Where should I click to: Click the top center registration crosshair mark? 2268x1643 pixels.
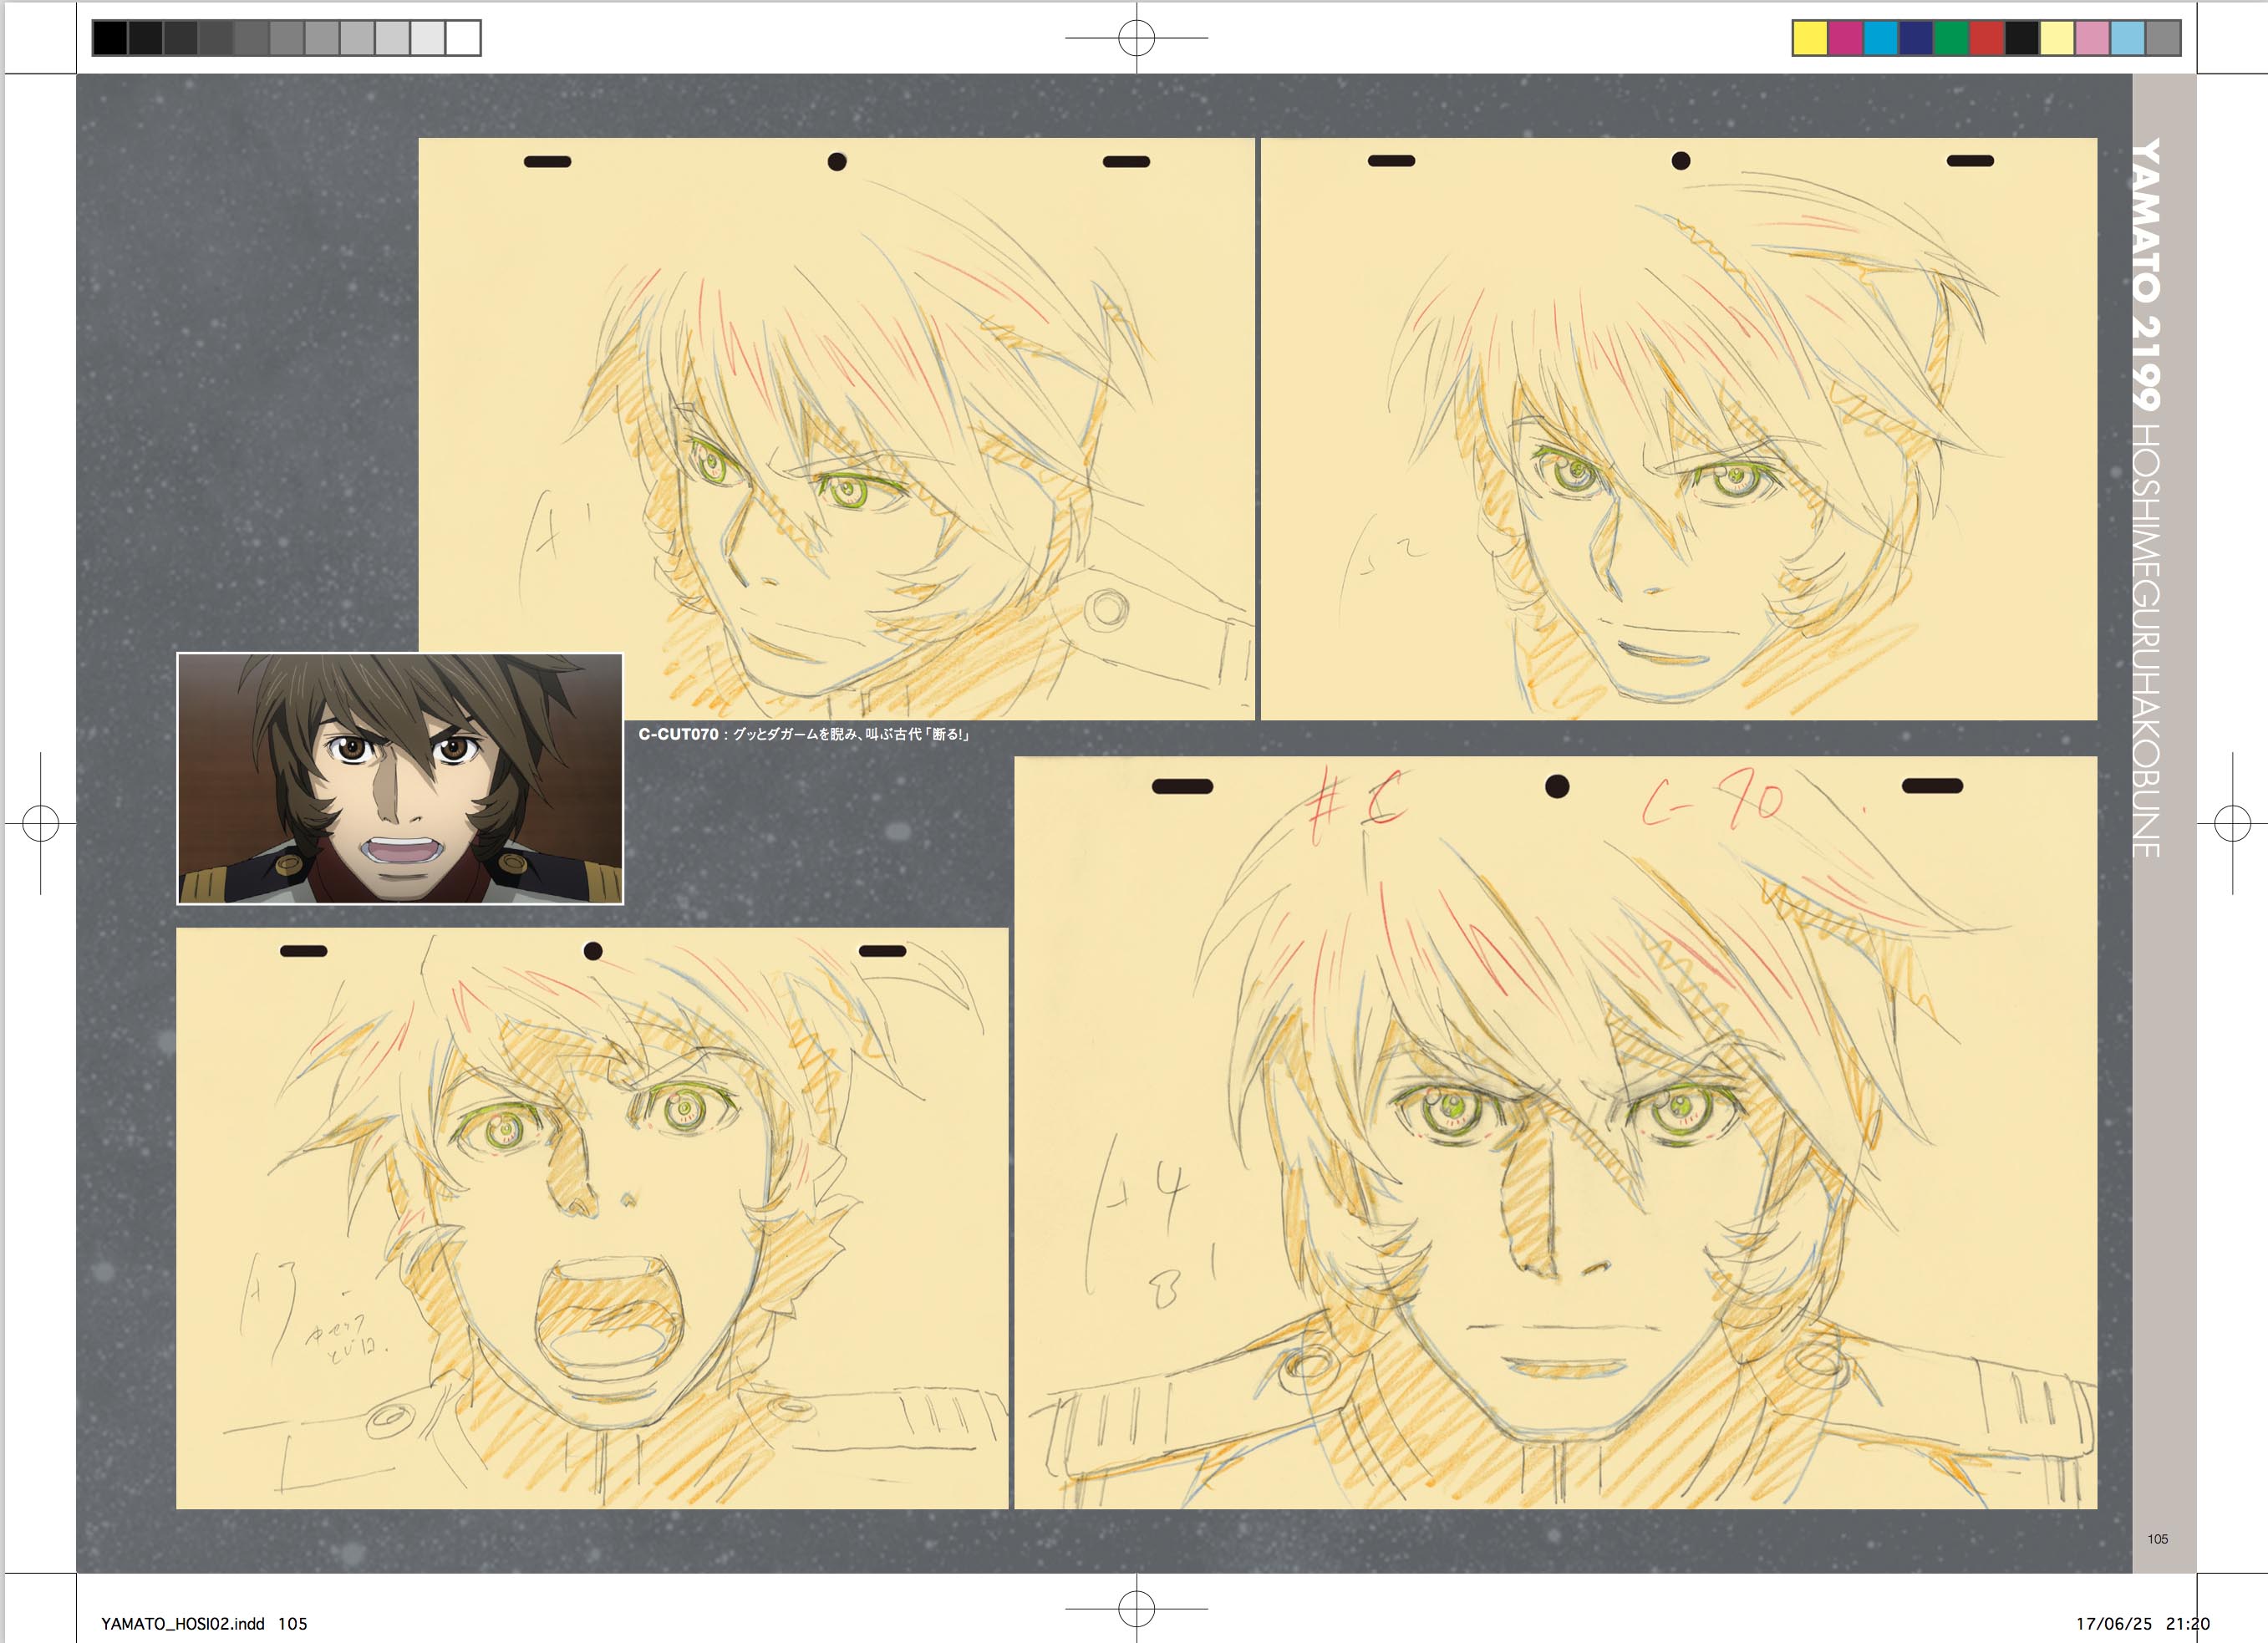(1136, 38)
